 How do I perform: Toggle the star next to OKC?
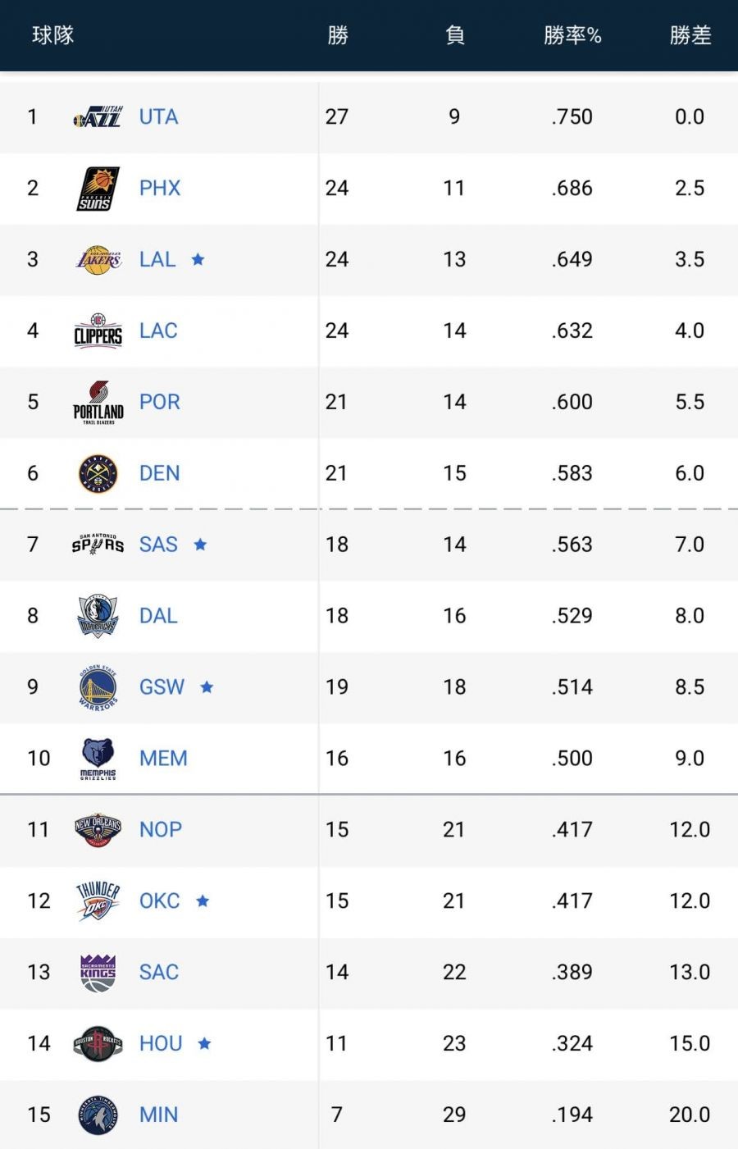coord(203,901)
